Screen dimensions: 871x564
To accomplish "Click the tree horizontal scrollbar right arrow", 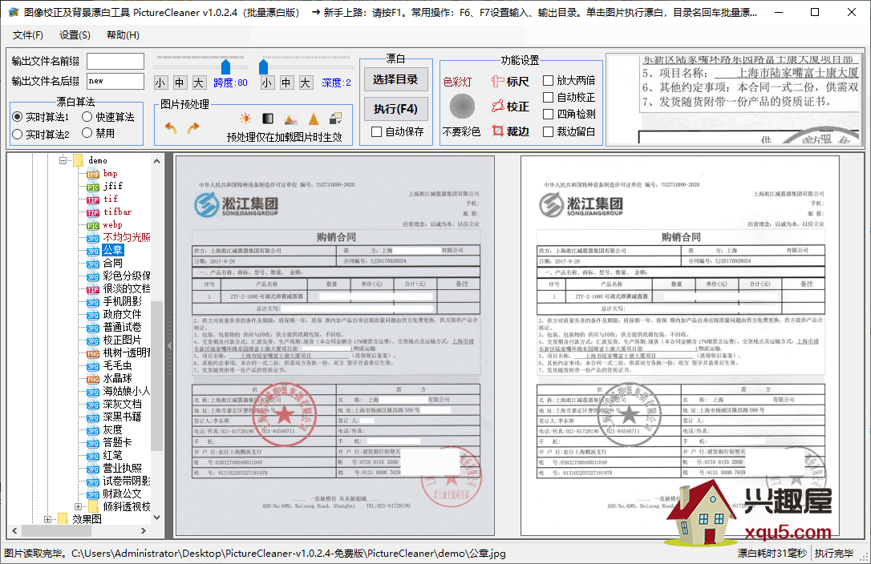I will tap(144, 530).
